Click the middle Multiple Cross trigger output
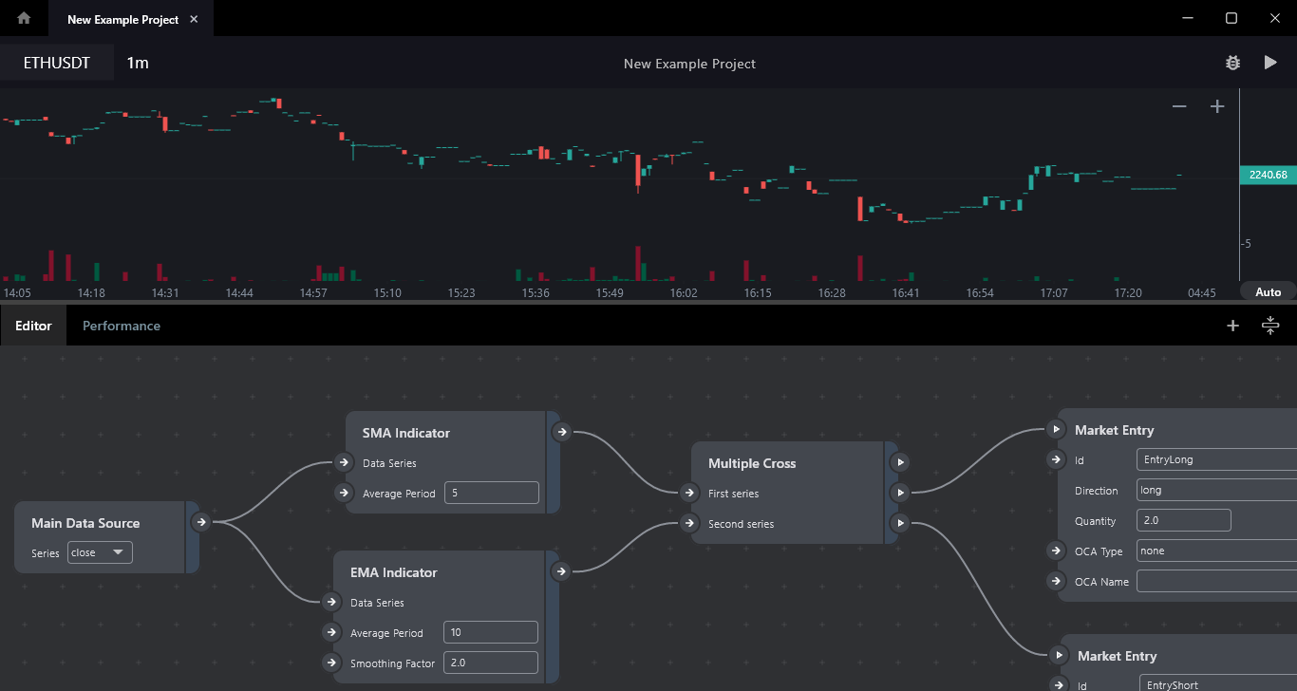 tap(900, 493)
